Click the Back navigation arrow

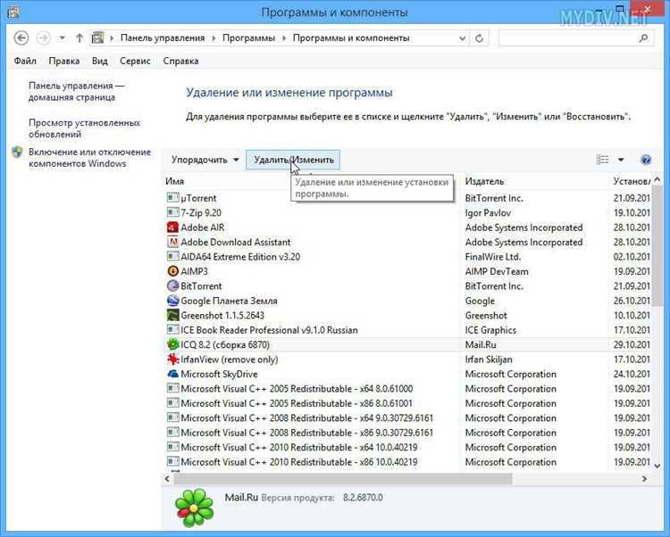coord(21,38)
